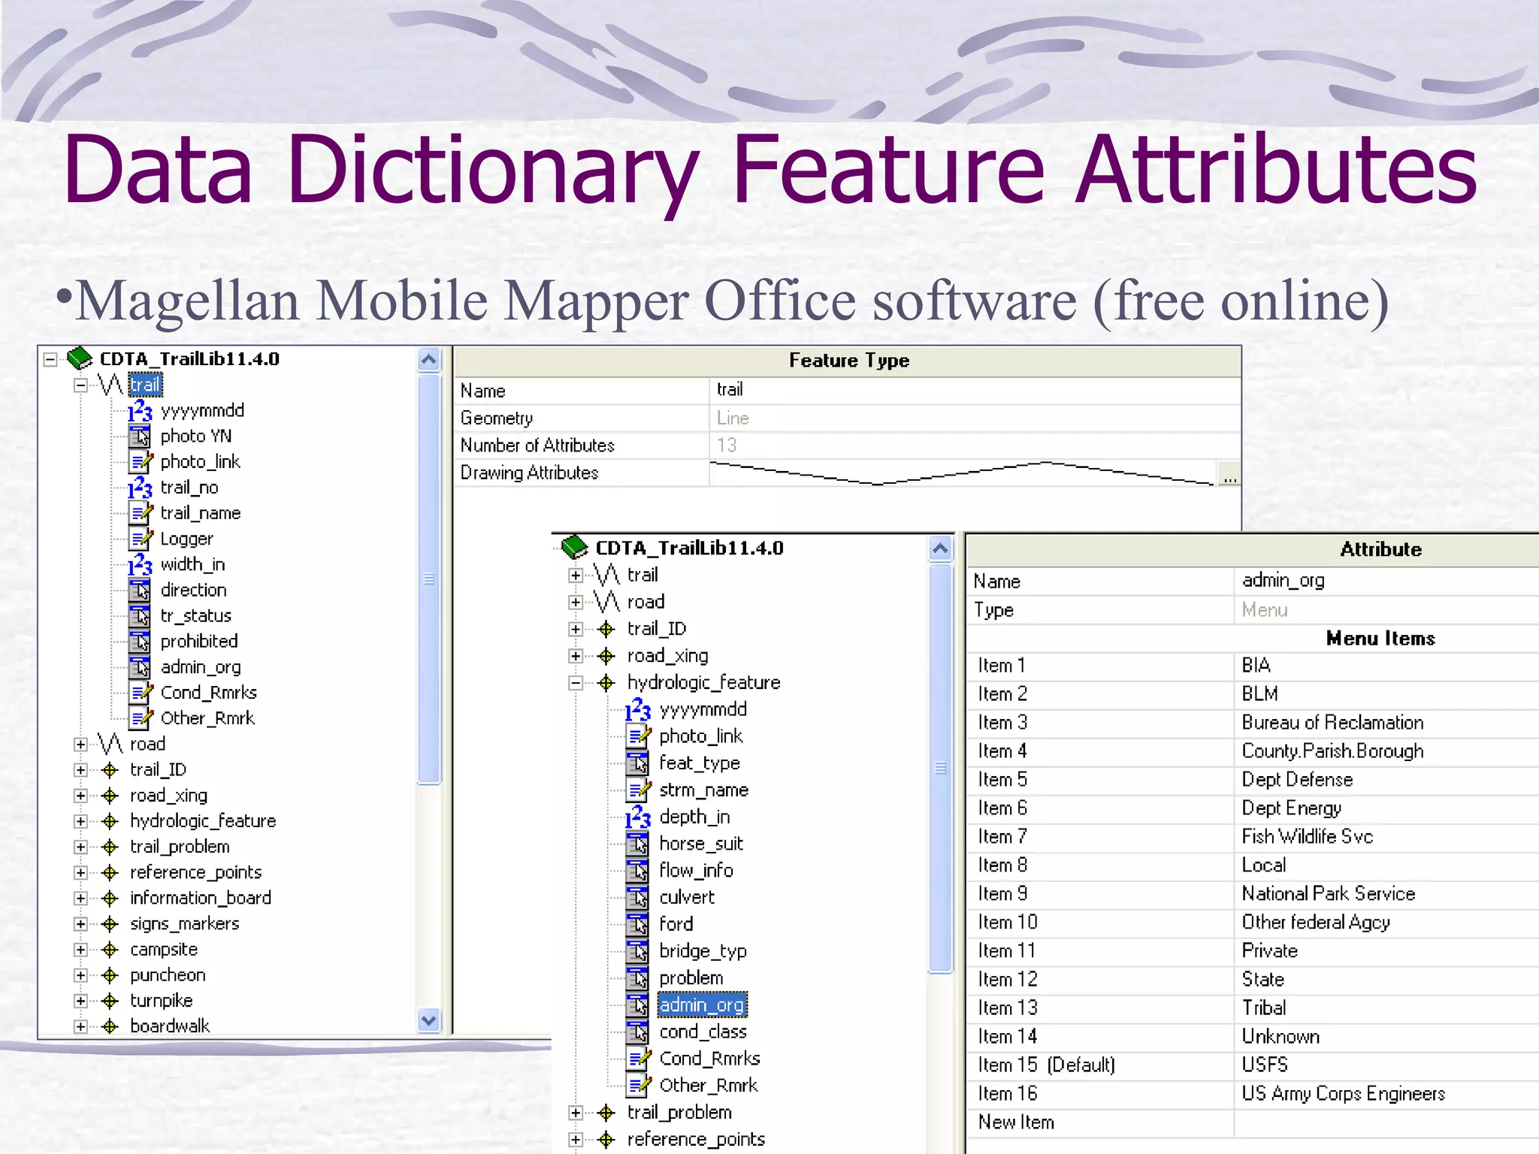Click the menu icon beside direction

pos(140,590)
